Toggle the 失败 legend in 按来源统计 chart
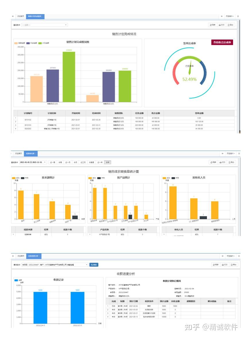Viewport: 244px width, 337px height. [x=25, y=178]
